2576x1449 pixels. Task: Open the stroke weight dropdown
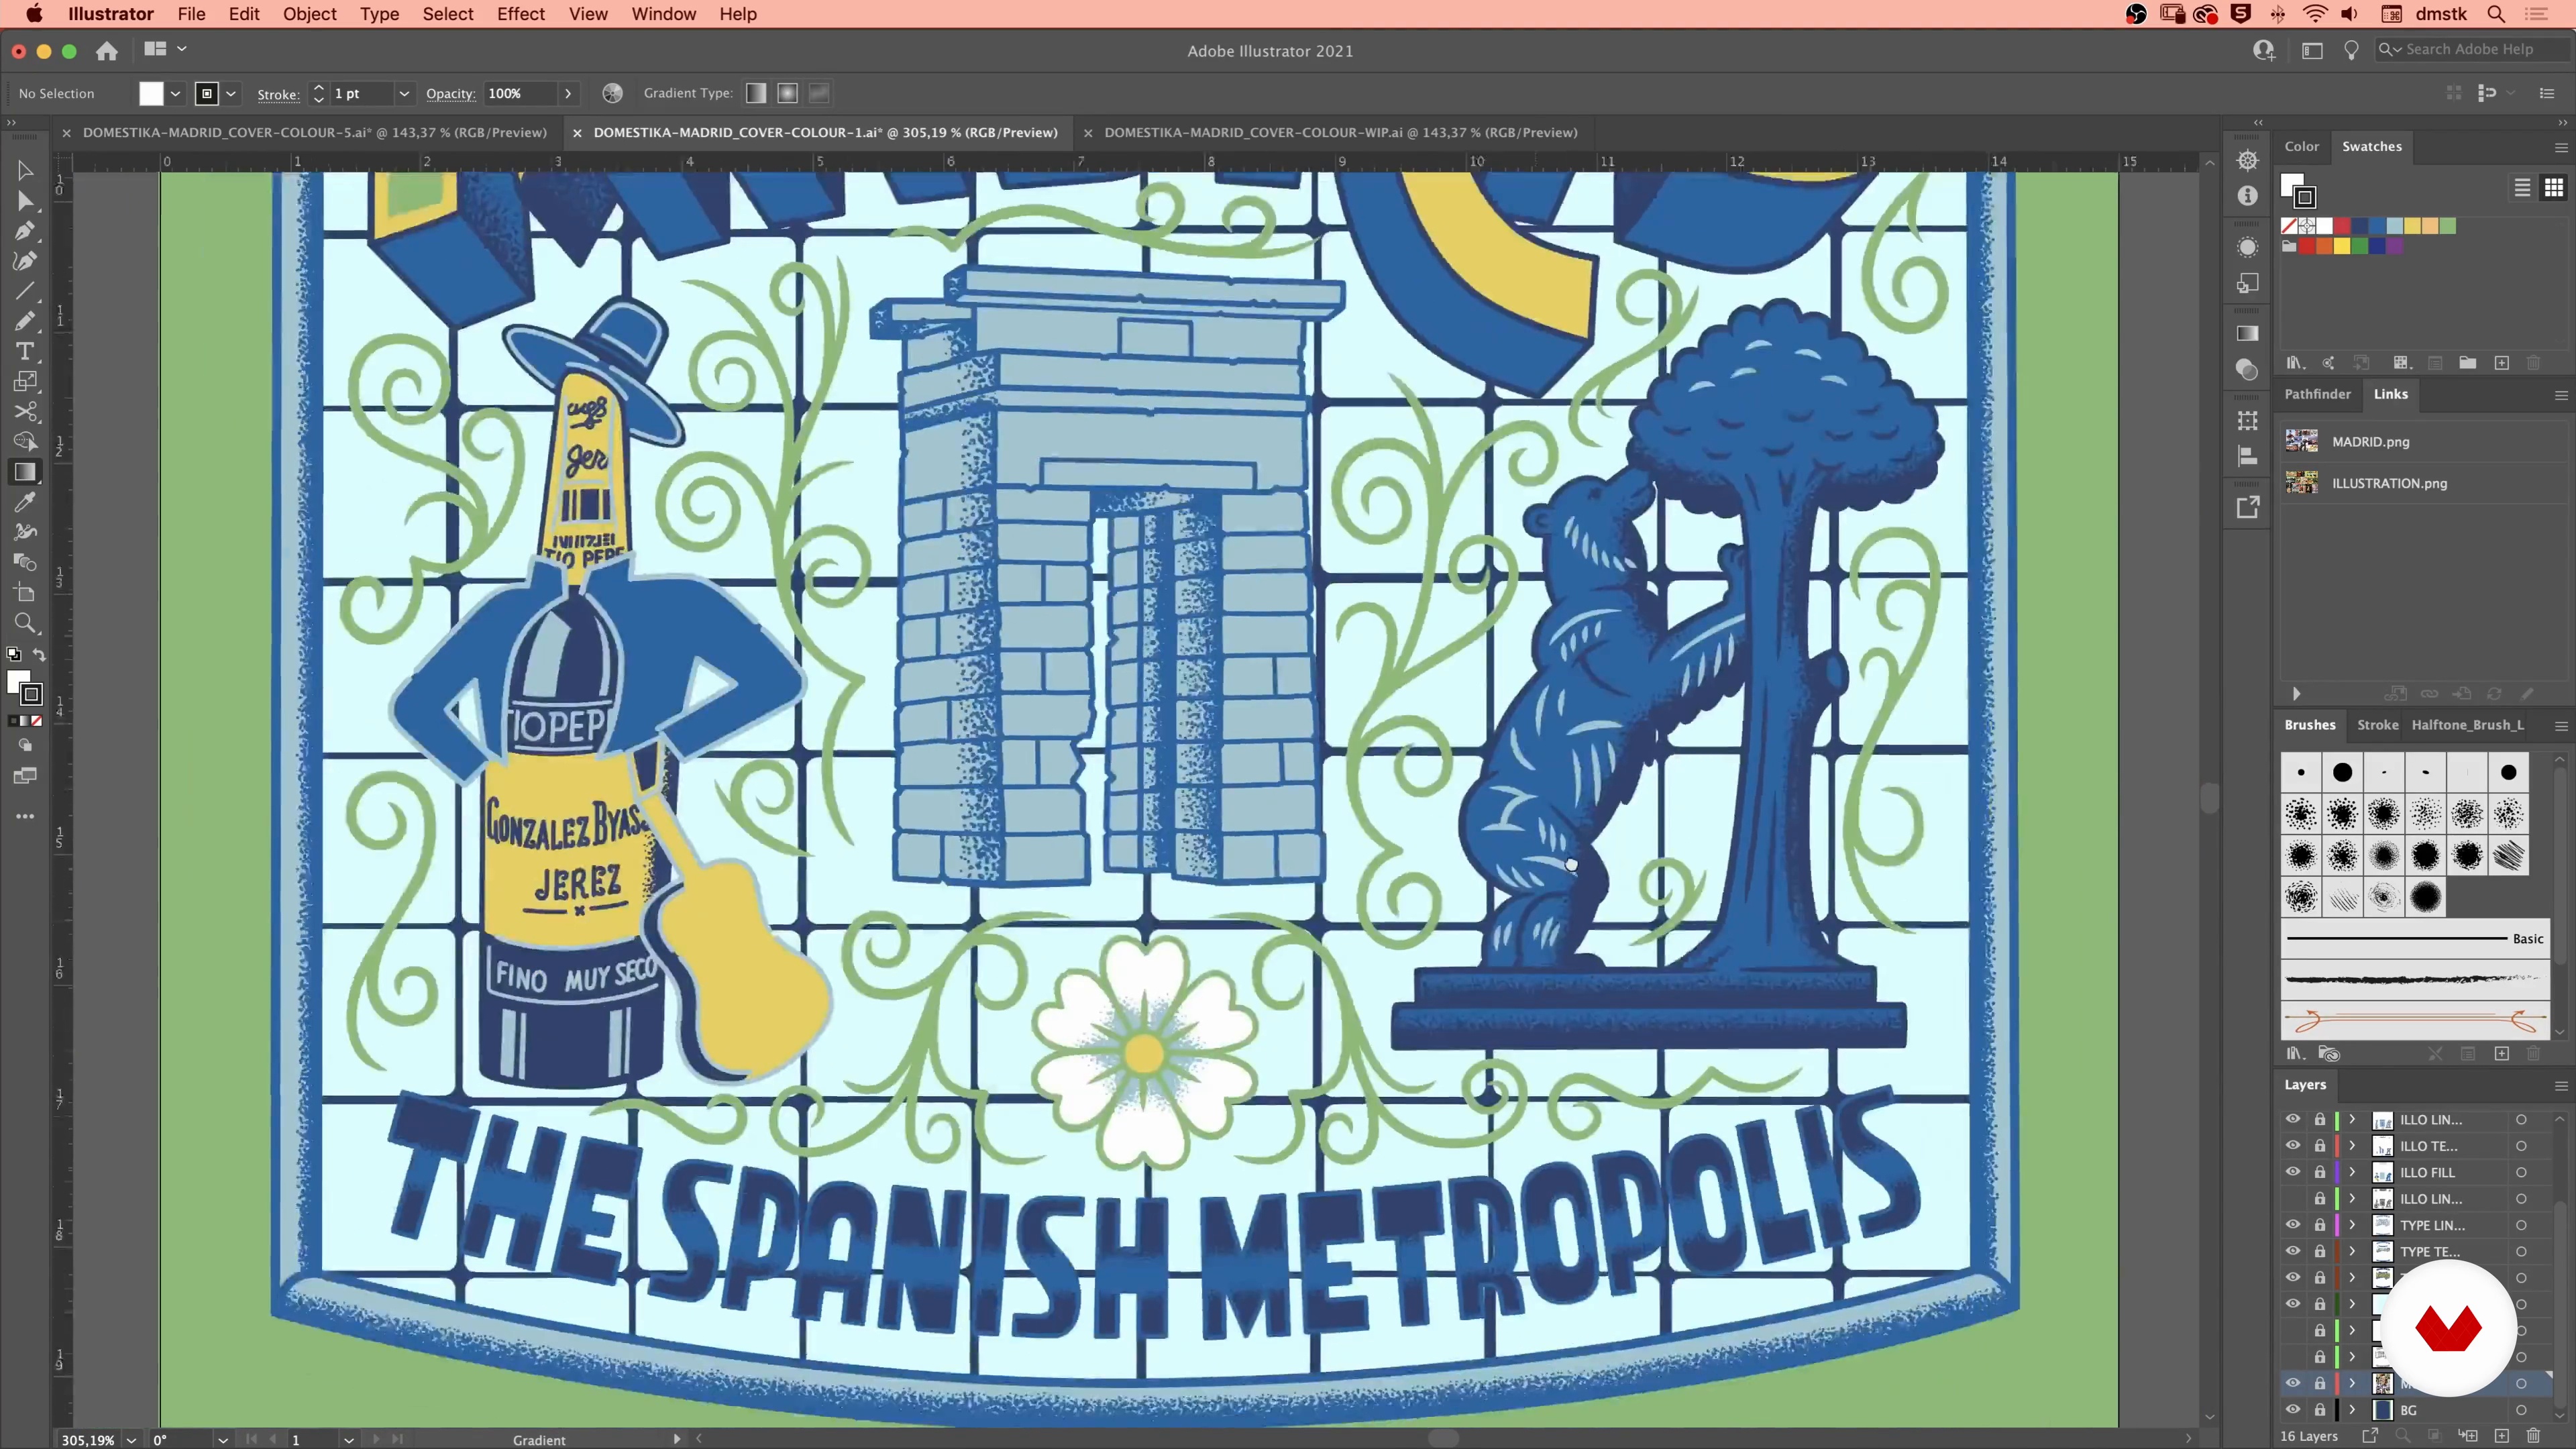404,93
